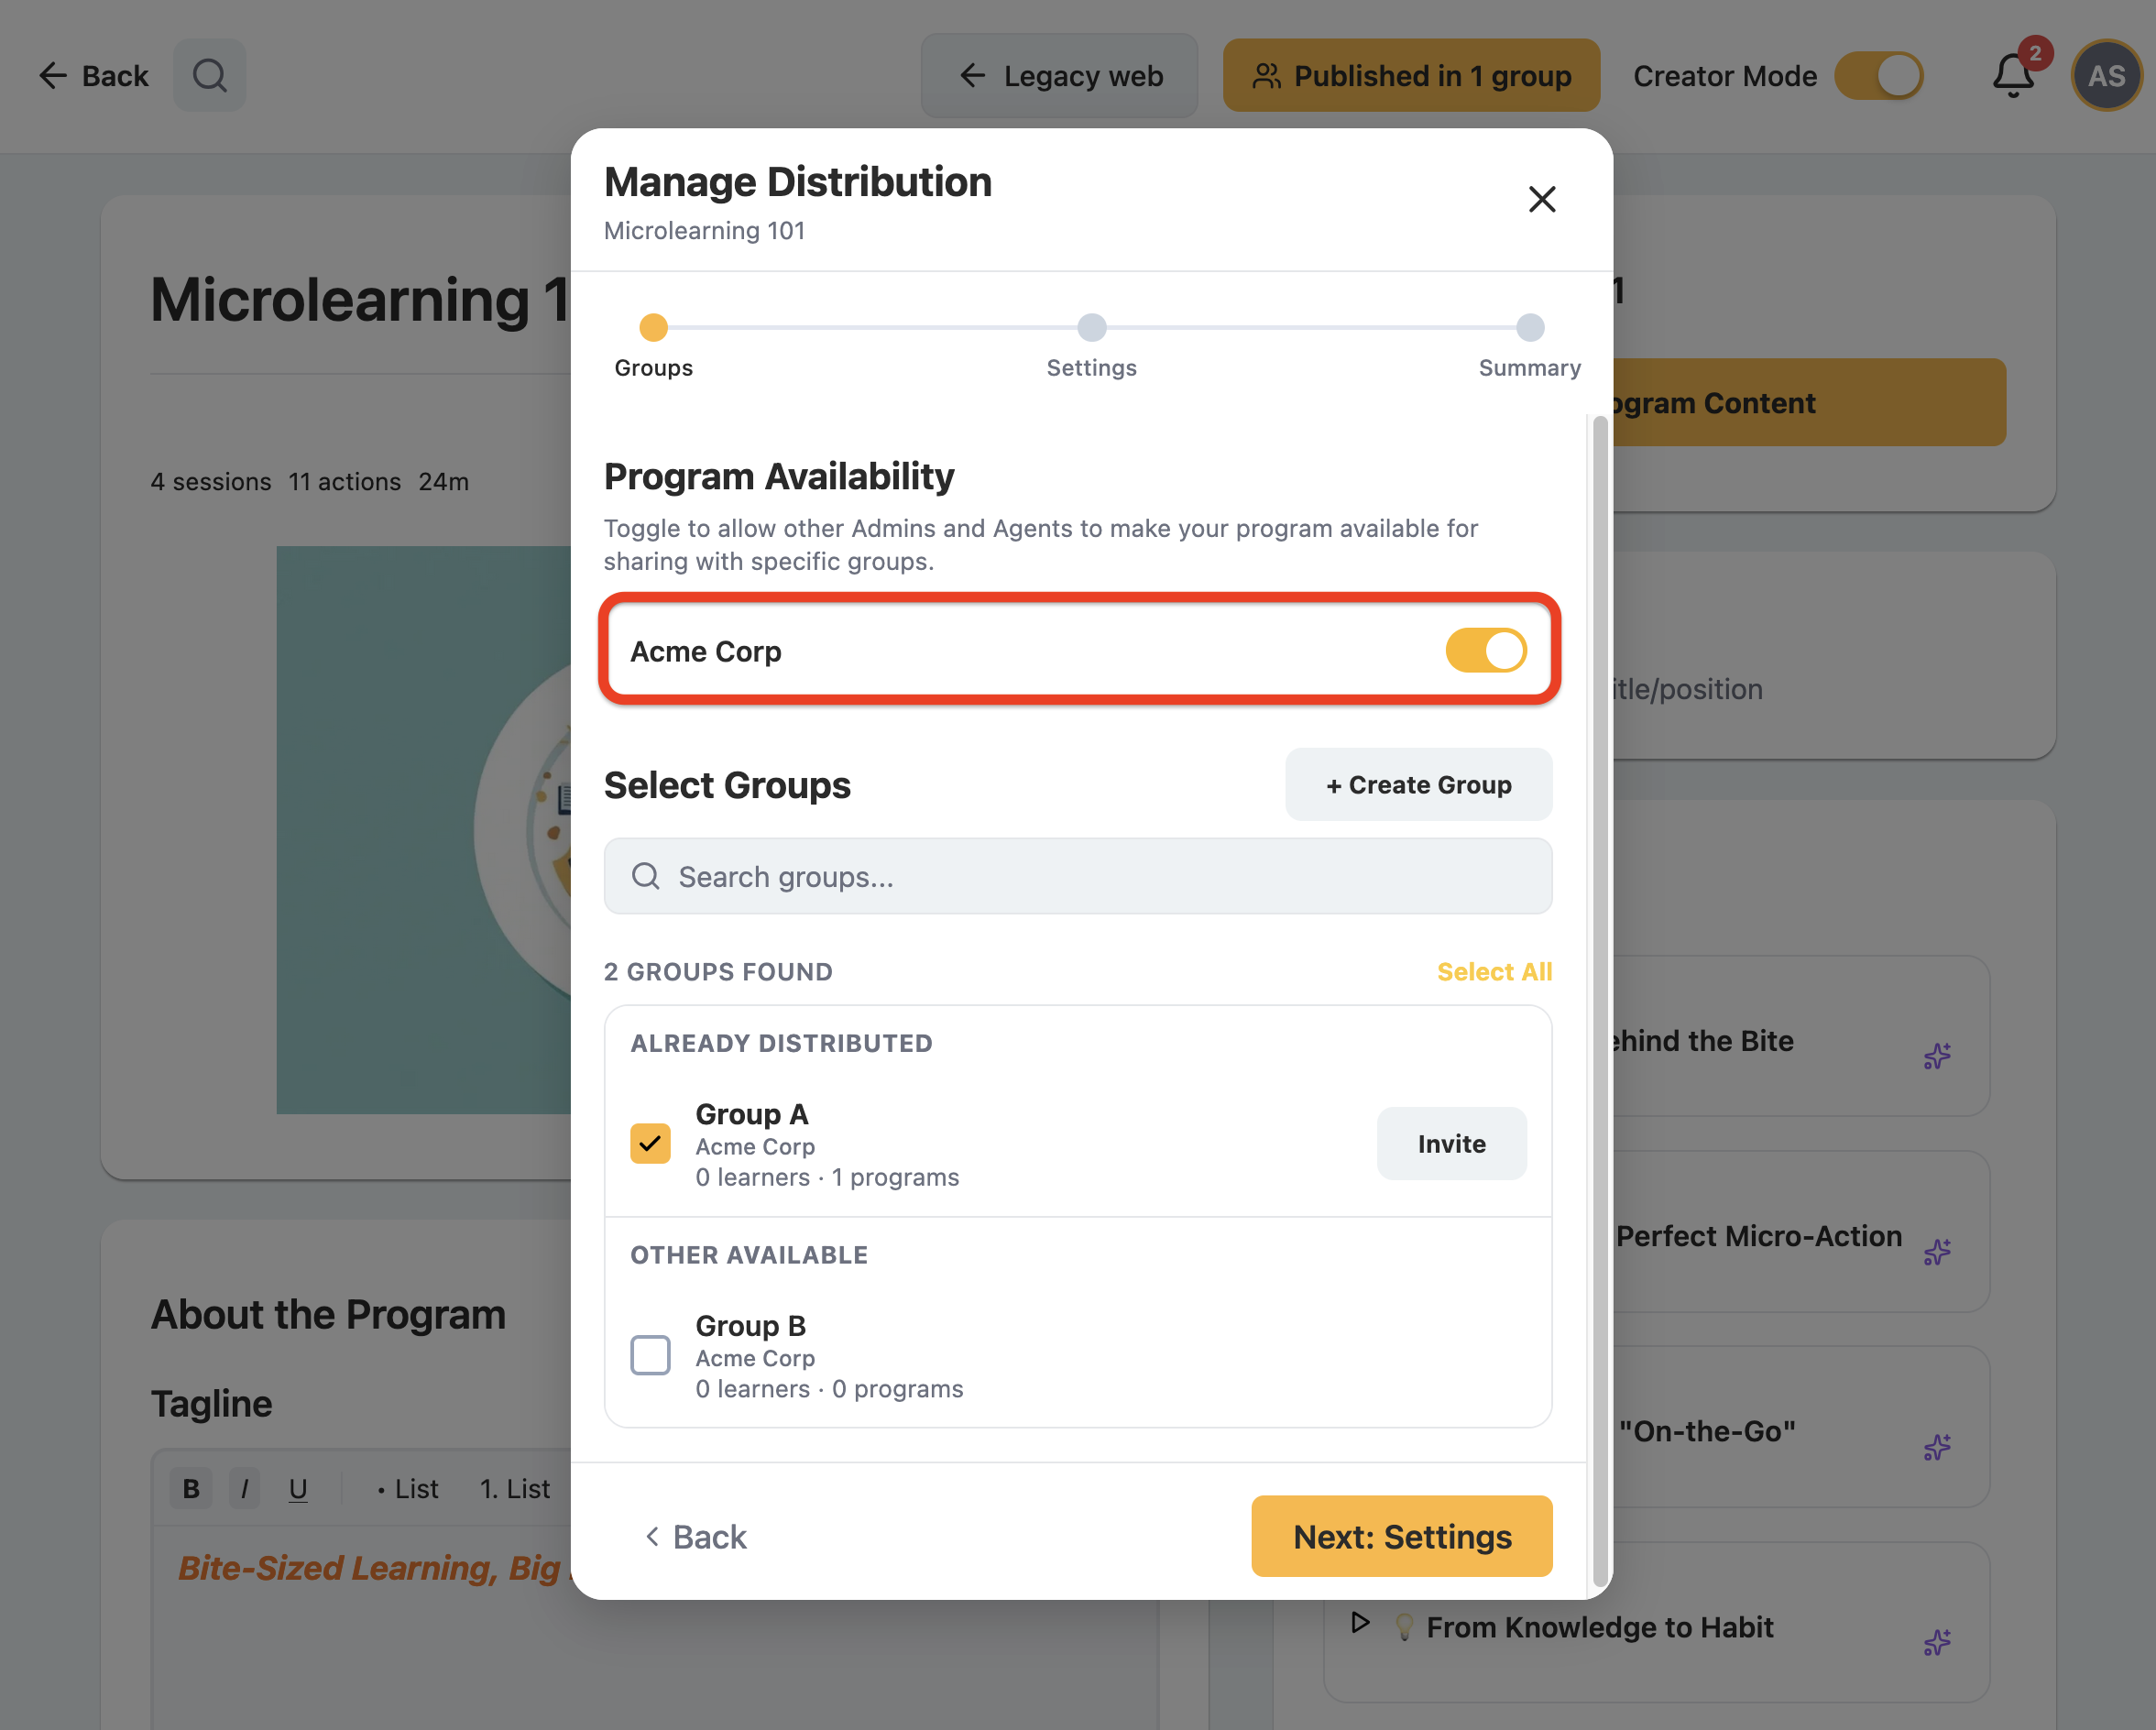
Task: Click the Next: Settings button
Action: coord(1401,1536)
